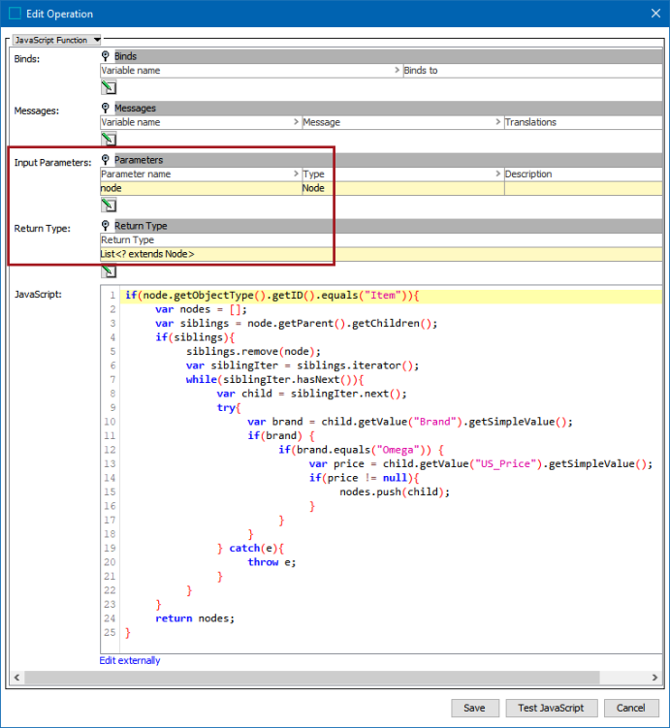
Task: Click the Variable name column arrow in Binds
Action: [x=397, y=70]
